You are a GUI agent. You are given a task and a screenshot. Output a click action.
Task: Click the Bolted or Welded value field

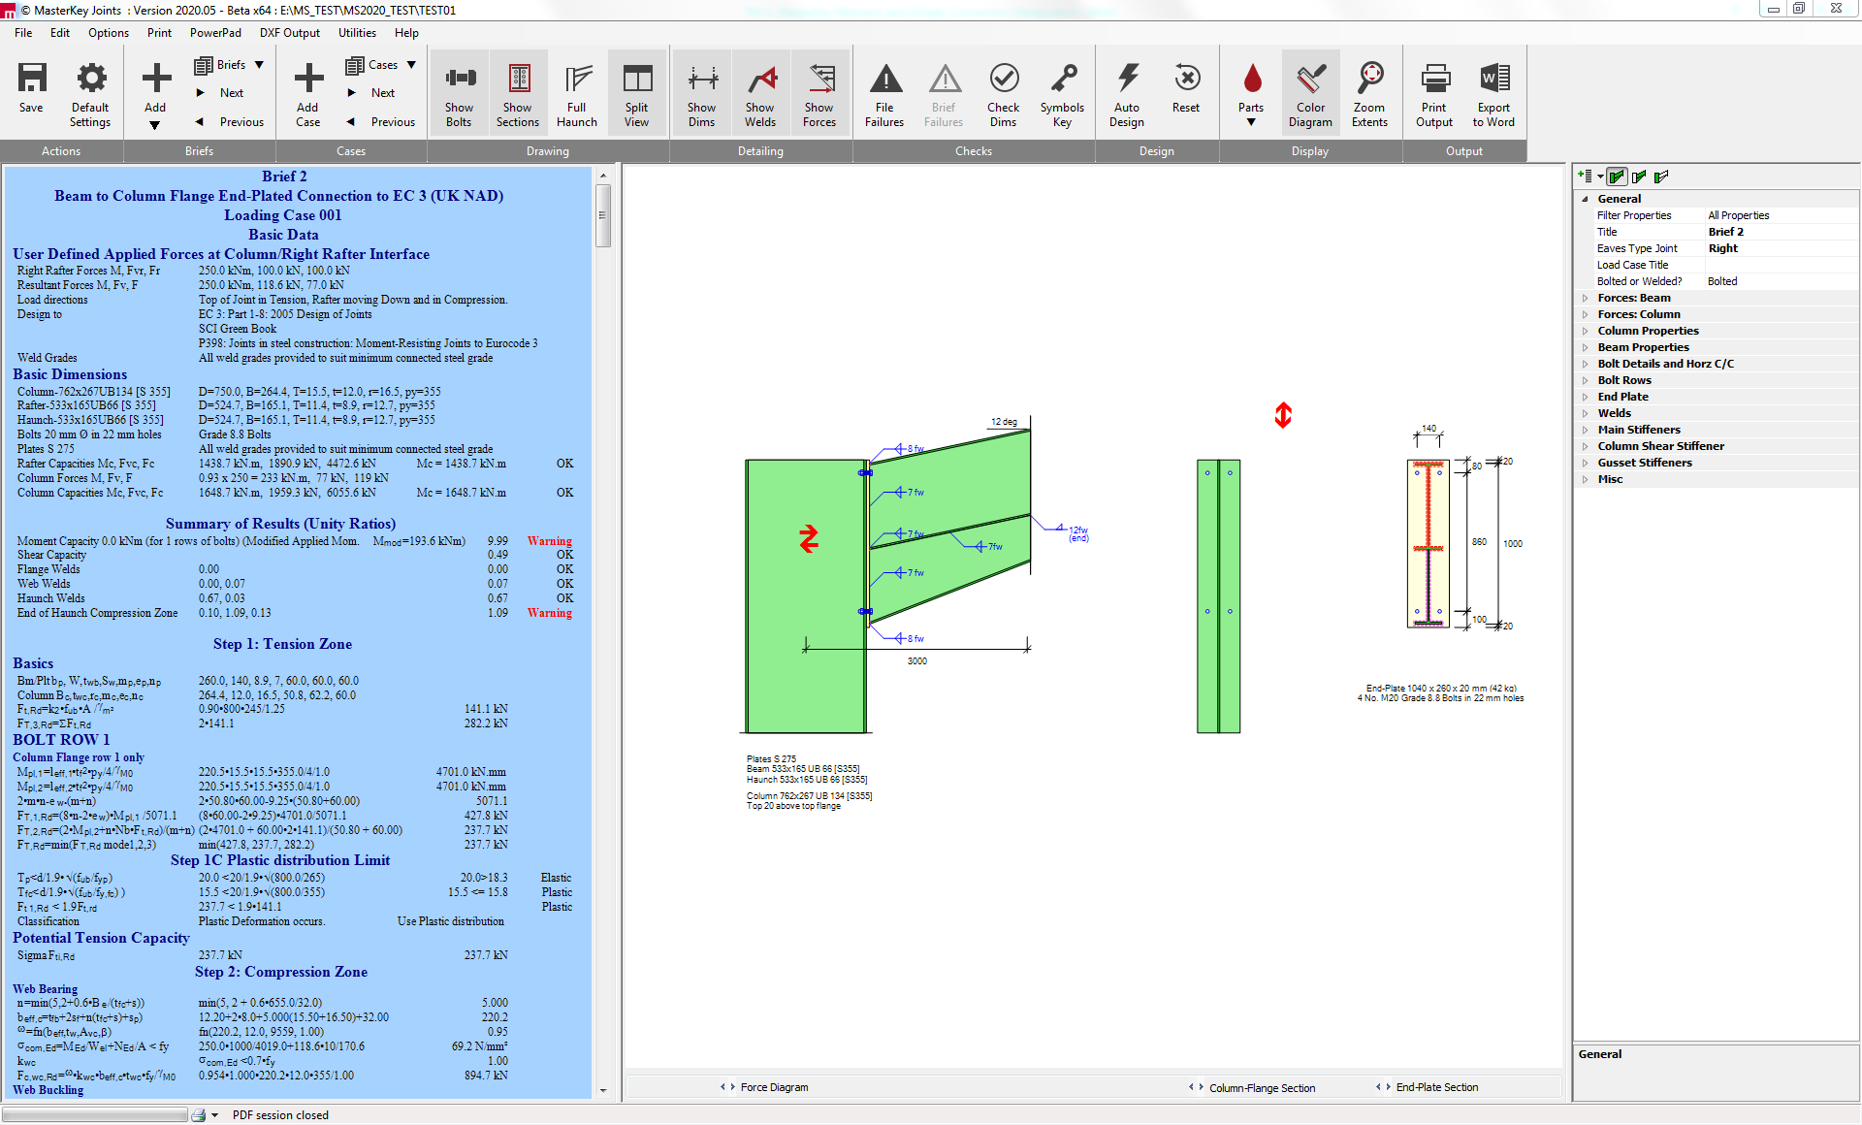pos(1782,281)
